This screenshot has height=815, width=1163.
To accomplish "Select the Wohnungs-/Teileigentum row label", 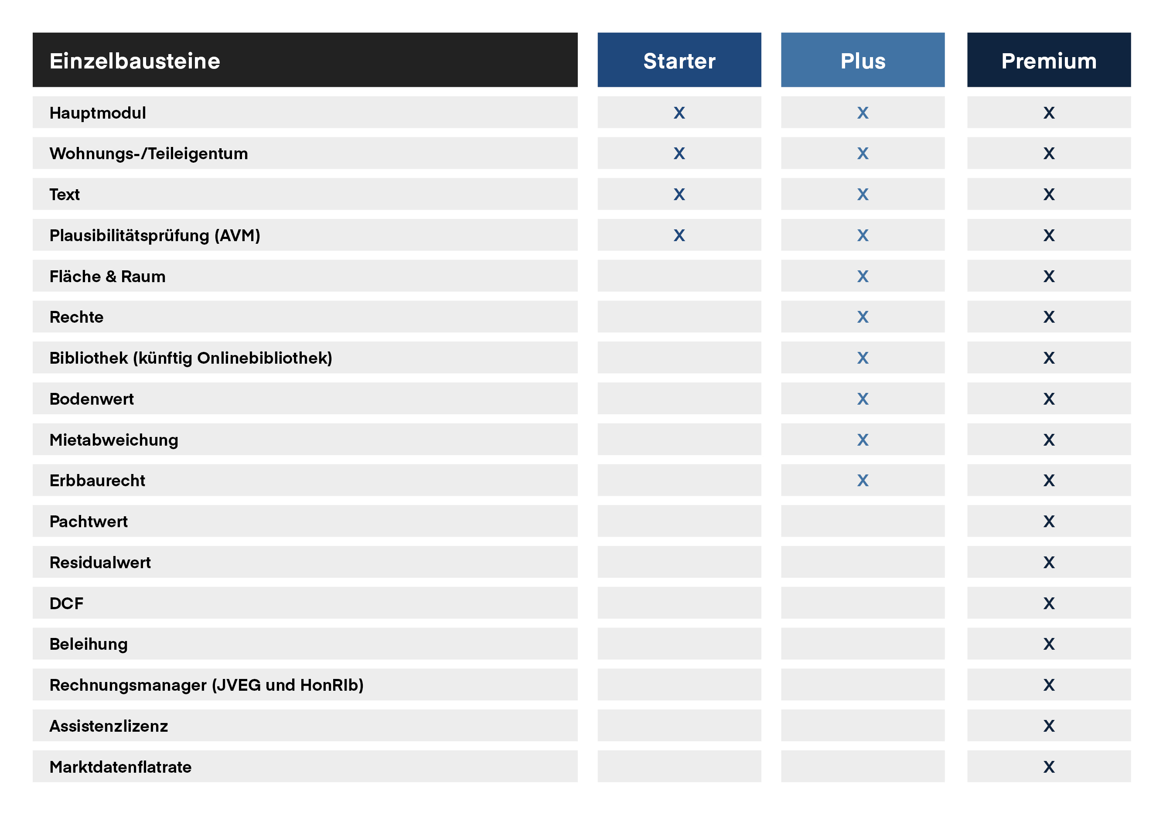I will [x=148, y=153].
